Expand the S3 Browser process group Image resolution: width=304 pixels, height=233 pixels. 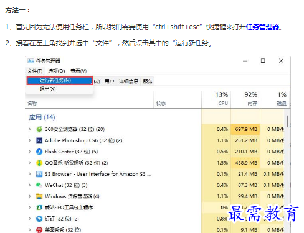pyautogui.click(x=29, y=174)
